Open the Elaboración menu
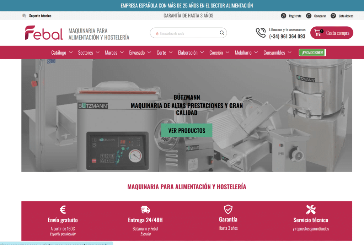364x245 pixels. point(188,53)
